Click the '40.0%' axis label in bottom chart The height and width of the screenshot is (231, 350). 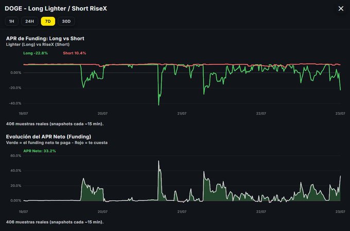click(15, 170)
